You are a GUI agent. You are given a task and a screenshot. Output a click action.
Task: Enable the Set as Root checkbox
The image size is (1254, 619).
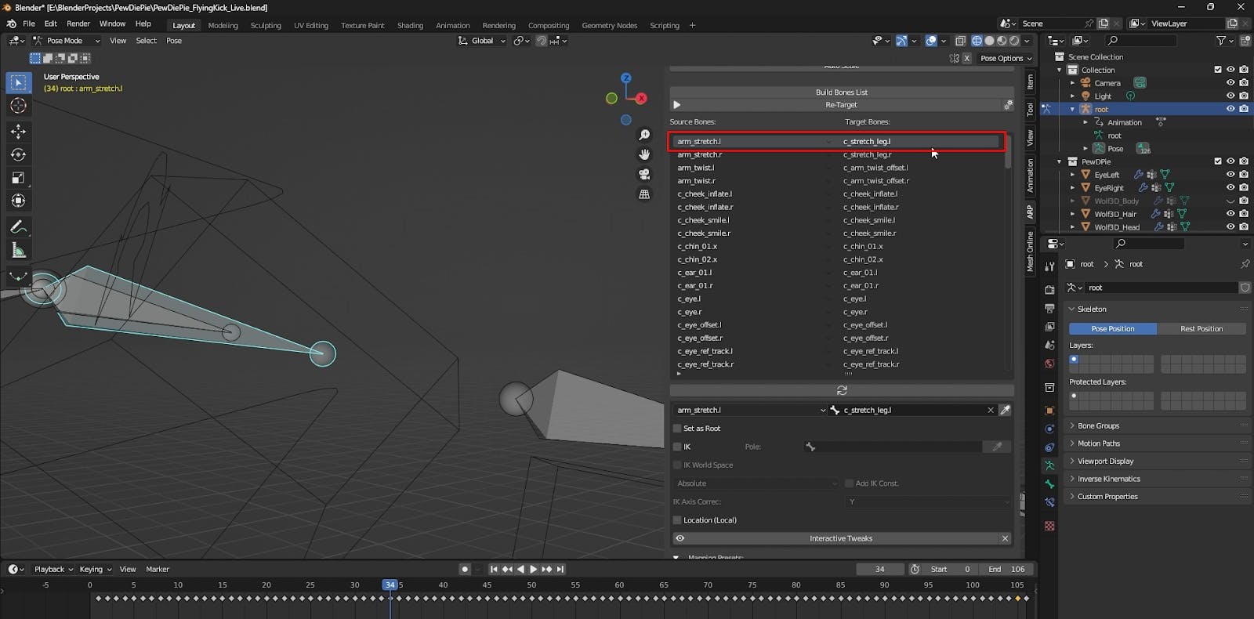[677, 429]
